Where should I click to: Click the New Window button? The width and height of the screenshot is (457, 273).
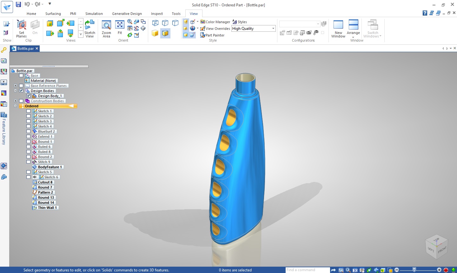point(338,29)
